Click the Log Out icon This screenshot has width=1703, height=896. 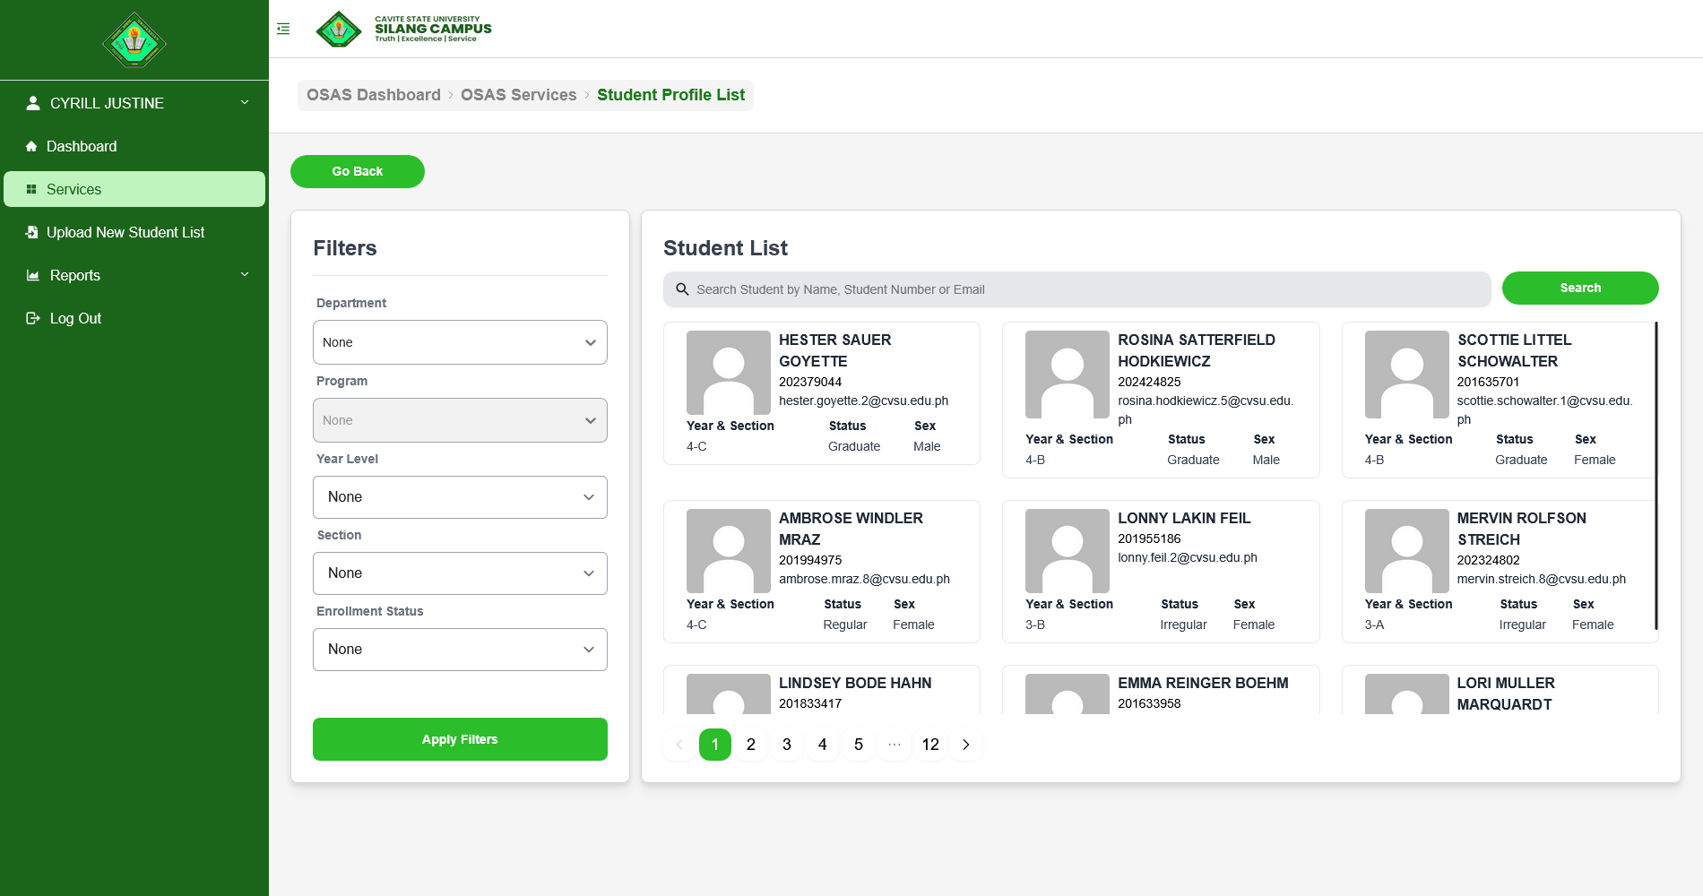[33, 318]
